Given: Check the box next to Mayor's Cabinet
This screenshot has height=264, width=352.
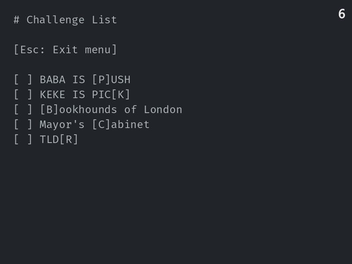Looking at the screenshot, I should coord(23,125).
